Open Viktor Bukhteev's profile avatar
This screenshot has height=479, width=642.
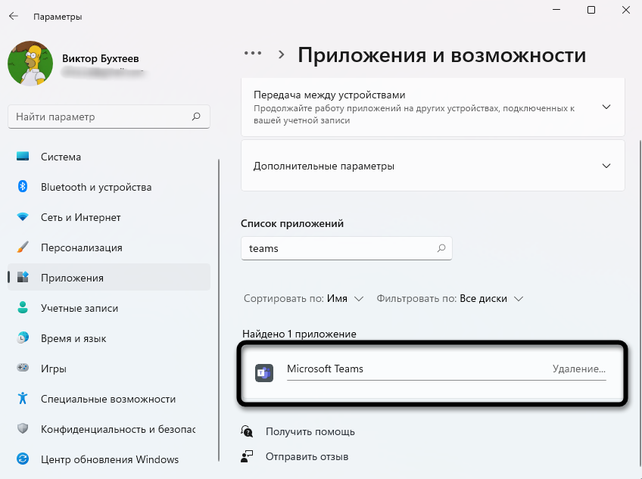(30, 64)
